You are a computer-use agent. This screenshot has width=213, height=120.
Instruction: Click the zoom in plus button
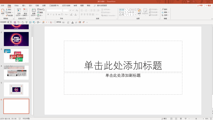pos(203,119)
